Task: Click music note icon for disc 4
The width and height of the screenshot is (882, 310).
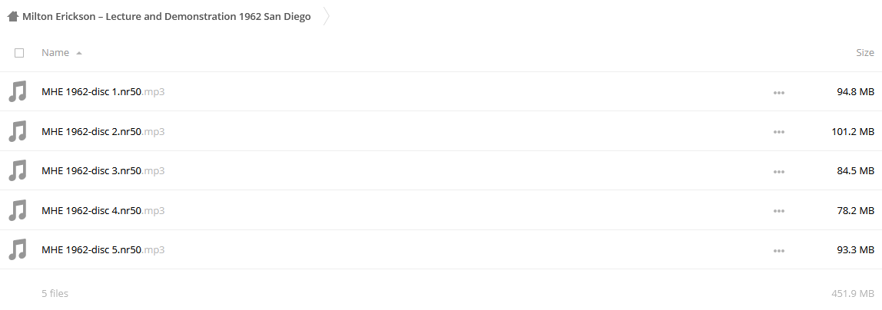Action: pos(18,210)
